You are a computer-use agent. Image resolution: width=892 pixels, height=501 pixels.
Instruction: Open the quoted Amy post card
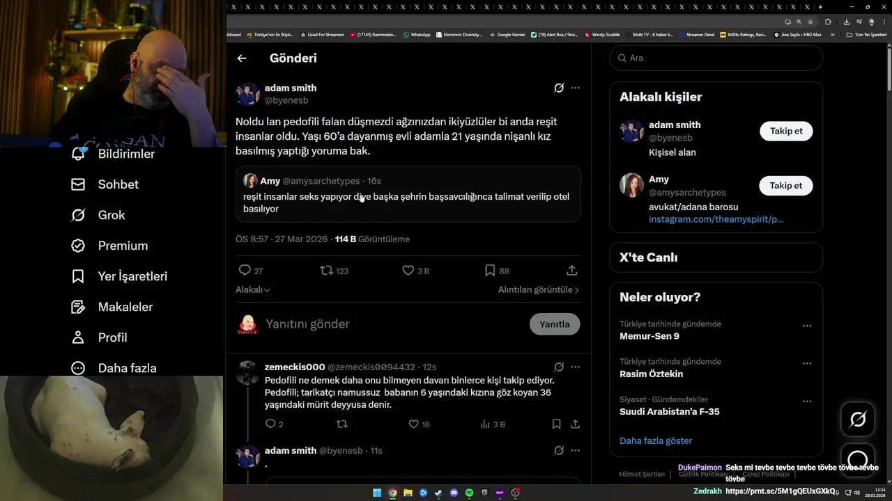tap(408, 194)
